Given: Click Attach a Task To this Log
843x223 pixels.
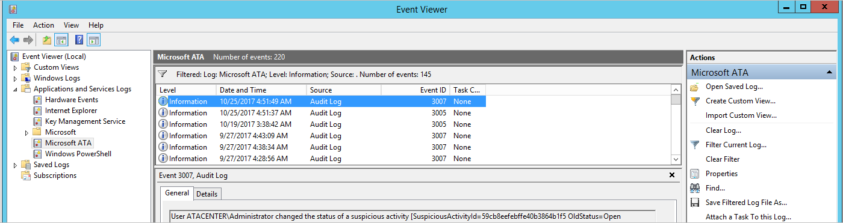Looking at the screenshot, I should (x=748, y=217).
